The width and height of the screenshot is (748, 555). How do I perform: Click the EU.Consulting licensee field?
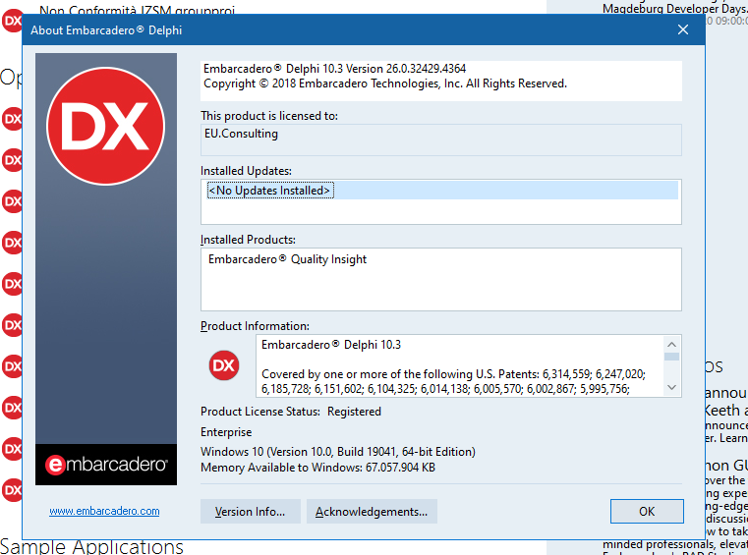440,139
